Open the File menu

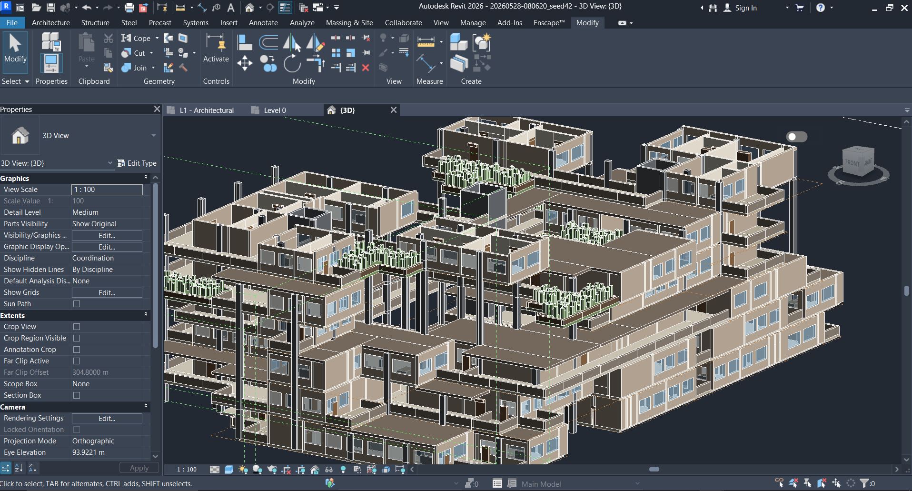coord(12,23)
